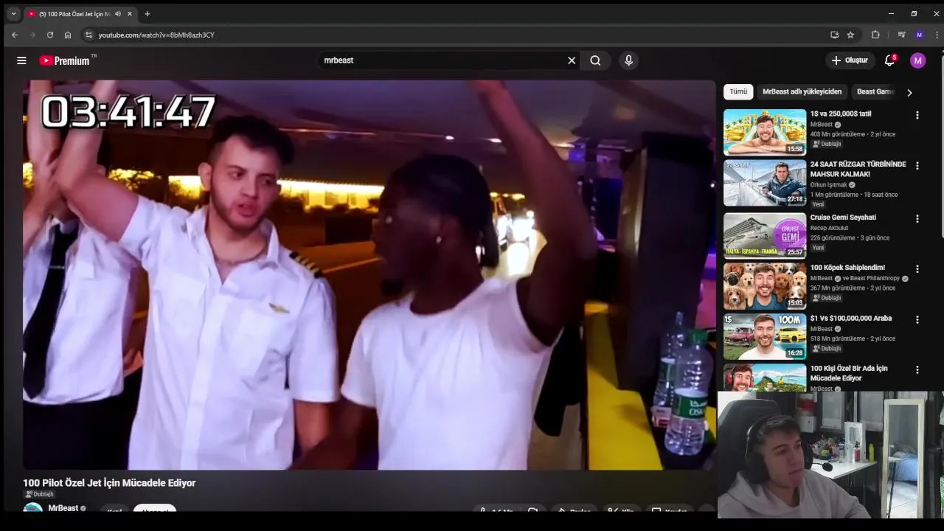Open the YouTube hamburger guide menu
Screen dimensions: 944x531
click(x=21, y=60)
